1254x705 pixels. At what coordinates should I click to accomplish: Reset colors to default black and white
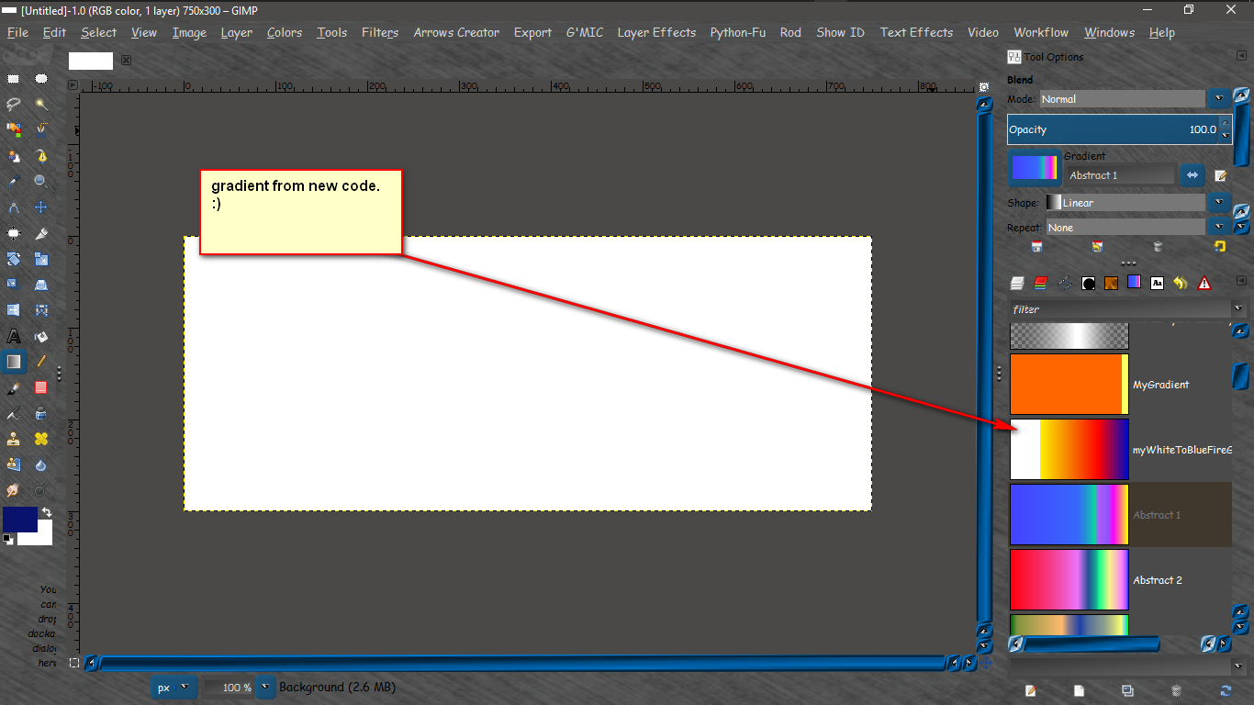click(x=8, y=540)
